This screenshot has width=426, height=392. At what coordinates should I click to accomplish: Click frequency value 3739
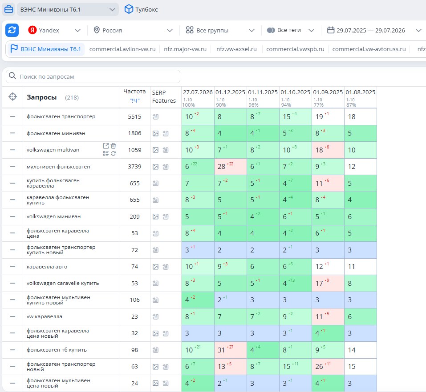tap(134, 167)
